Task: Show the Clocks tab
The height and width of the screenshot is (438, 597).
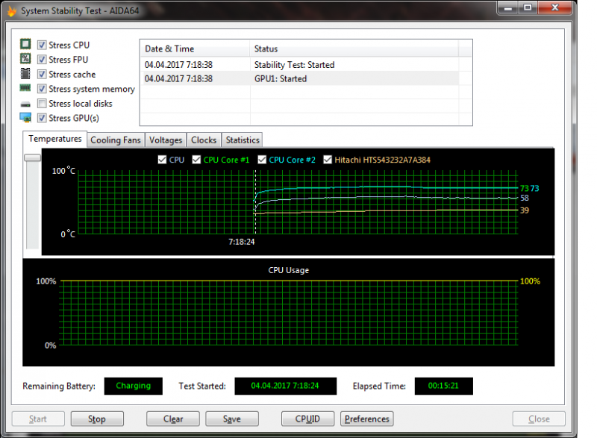Action: (203, 140)
